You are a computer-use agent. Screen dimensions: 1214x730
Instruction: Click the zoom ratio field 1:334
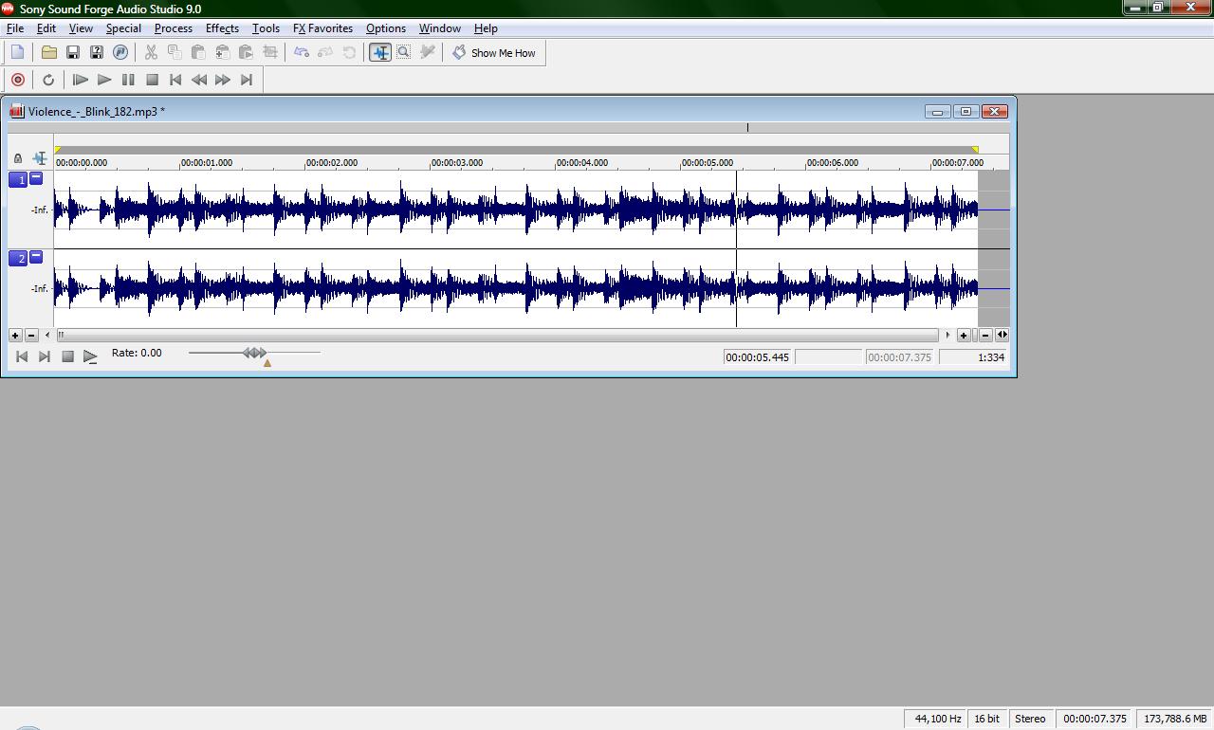pos(974,357)
